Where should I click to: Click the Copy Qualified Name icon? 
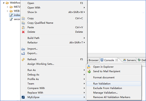point(23,23)
